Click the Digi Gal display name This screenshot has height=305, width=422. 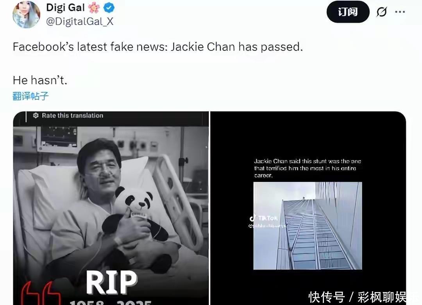tap(65, 7)
